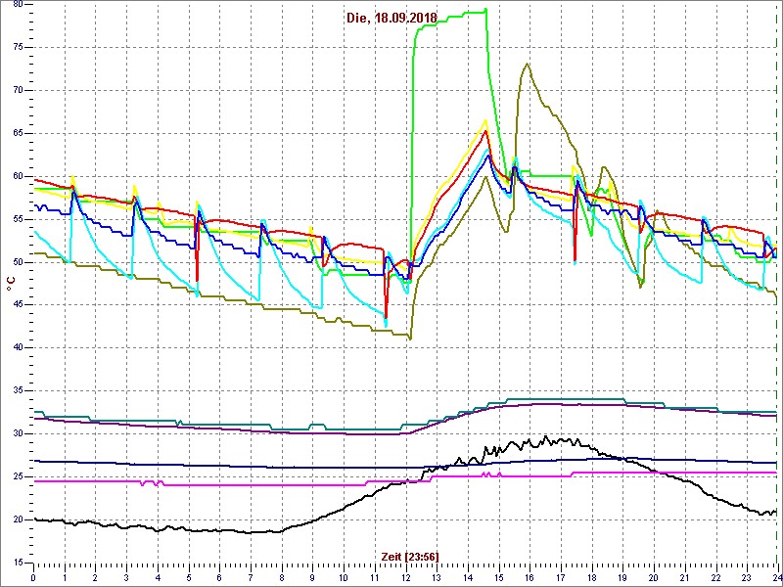
Task: Select the 65 value on the temperature axis
Action: pos(16,133)
